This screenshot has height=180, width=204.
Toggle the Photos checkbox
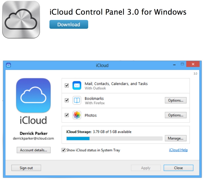point(67,115)
